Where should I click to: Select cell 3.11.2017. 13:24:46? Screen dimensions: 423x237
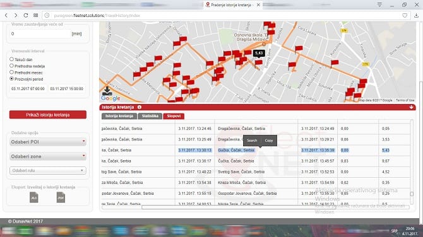[195, 129]
